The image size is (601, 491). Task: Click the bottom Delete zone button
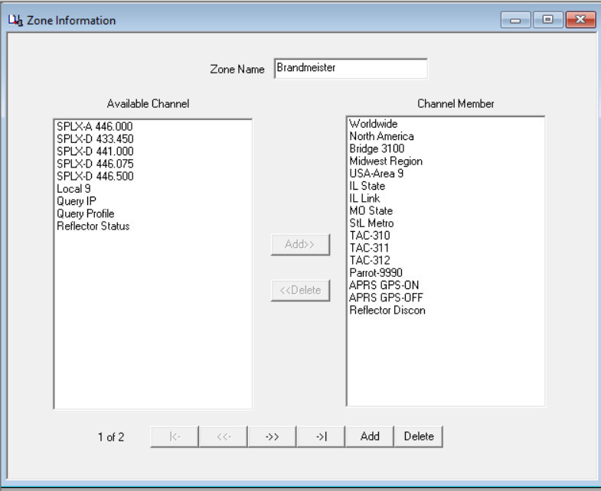click(x=419, y=437)
